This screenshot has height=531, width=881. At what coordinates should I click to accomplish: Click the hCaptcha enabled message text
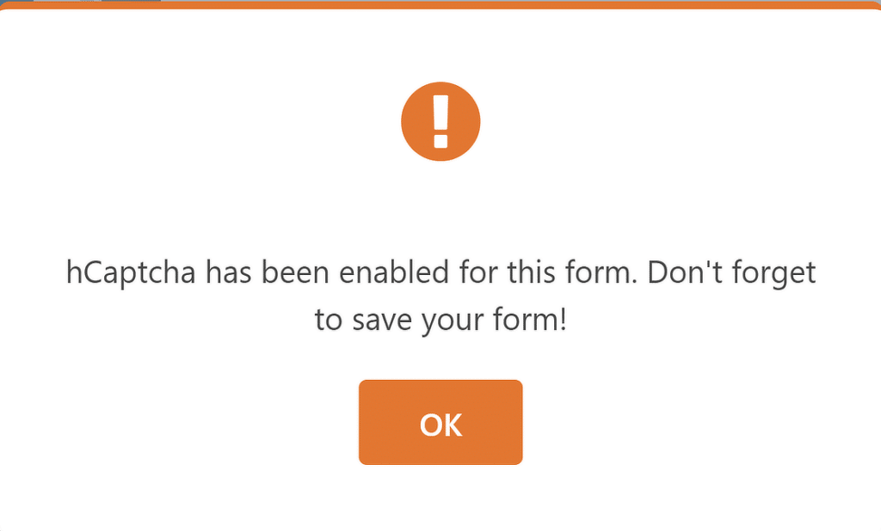pos(440,296)
